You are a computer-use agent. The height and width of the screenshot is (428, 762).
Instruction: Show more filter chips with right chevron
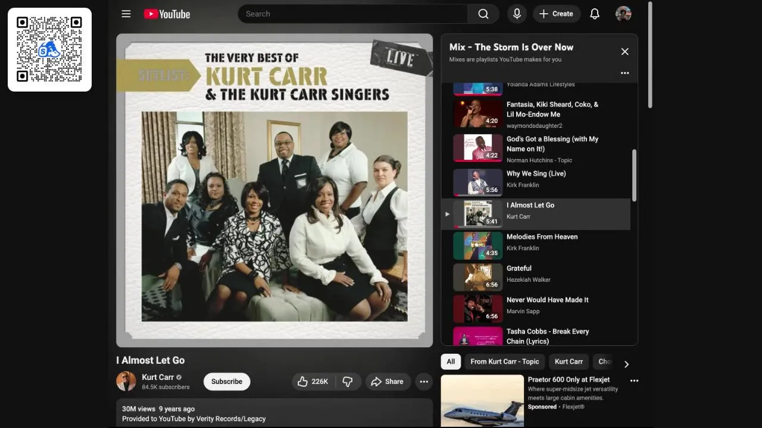click(x=626, y=364)
